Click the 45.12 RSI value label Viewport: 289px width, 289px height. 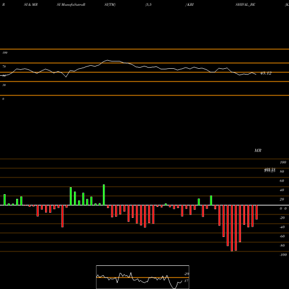coord(266,73)
